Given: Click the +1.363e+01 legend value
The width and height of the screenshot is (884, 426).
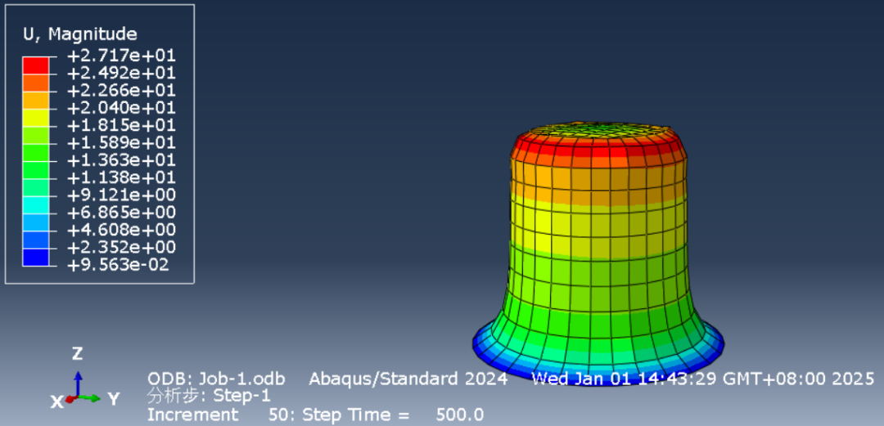Looking at the screenshot, I should coord(121,160).
